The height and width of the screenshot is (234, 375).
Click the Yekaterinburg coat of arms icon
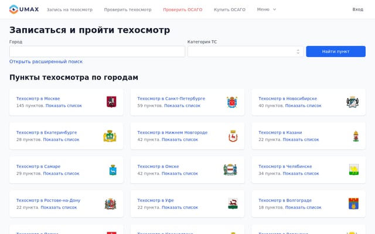coord(110,136)
